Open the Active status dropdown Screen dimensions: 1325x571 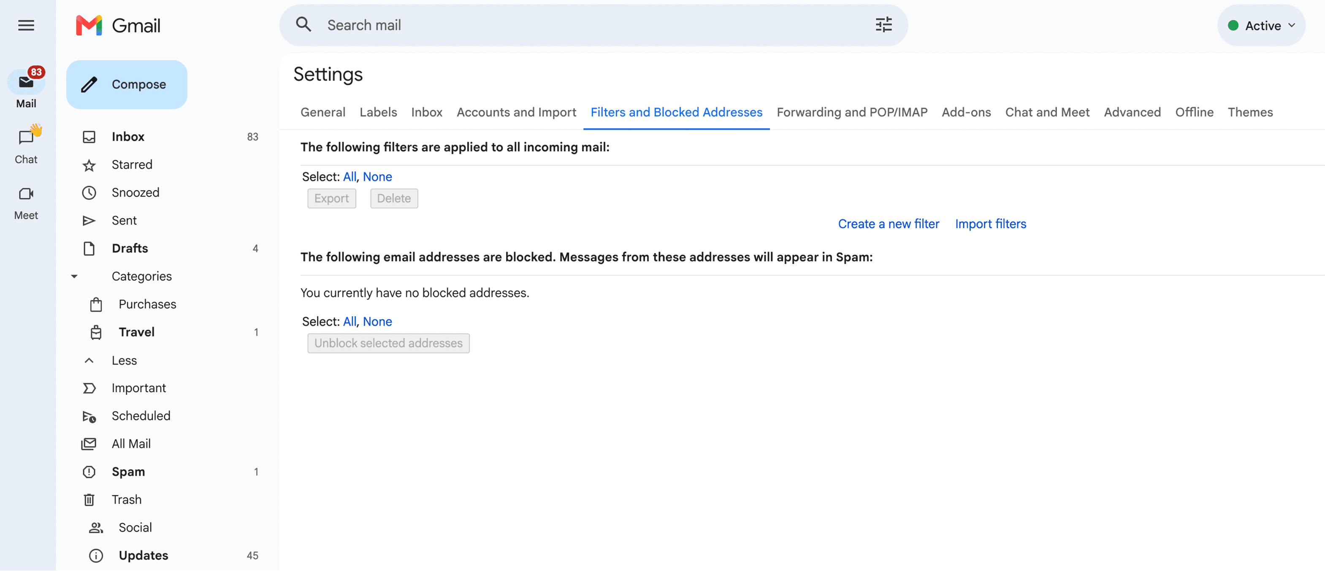(x=1261, y=25)
